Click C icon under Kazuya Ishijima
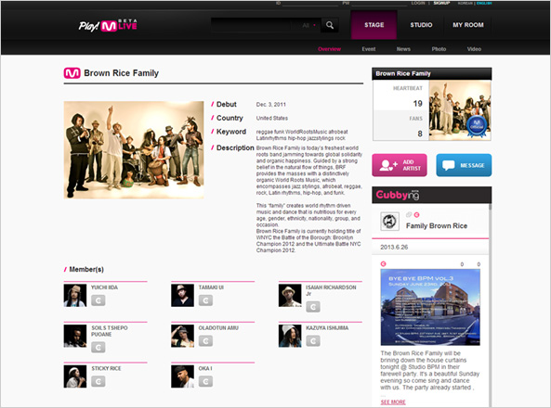Screen dimensions: 551x408 pos(313,340)
